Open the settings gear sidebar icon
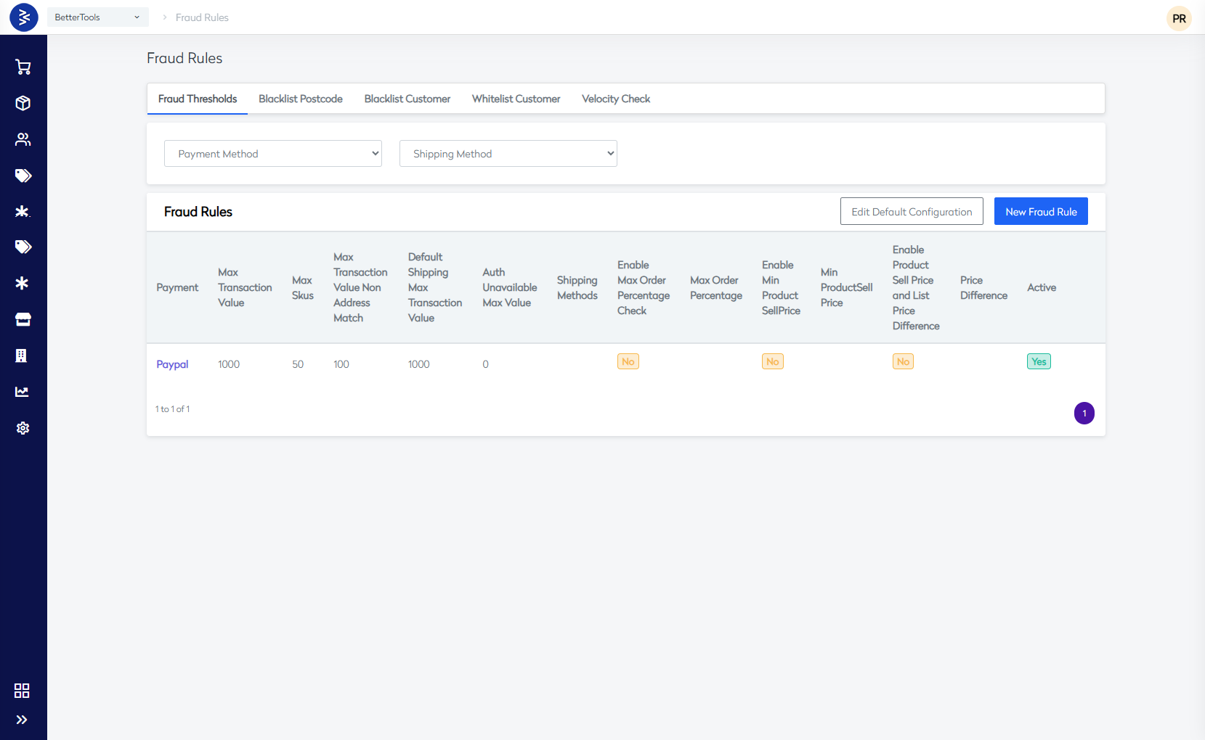Viewport: 1205px width, 740px height. pyautogui.click(x=23, y=428)
